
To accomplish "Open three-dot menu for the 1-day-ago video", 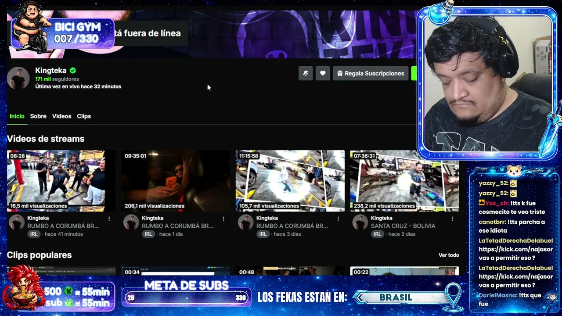I will coord(223,219).
